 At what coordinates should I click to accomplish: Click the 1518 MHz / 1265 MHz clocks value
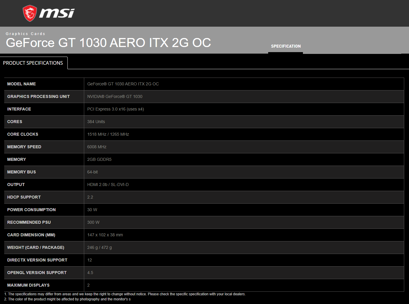pyautogui.click(x=108, y=134)
